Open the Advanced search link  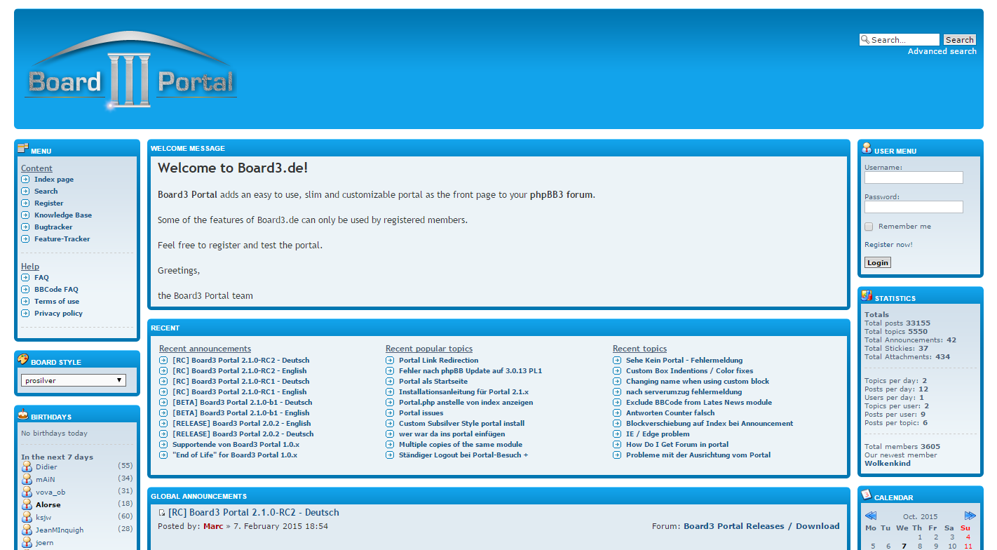pos(942,51)
